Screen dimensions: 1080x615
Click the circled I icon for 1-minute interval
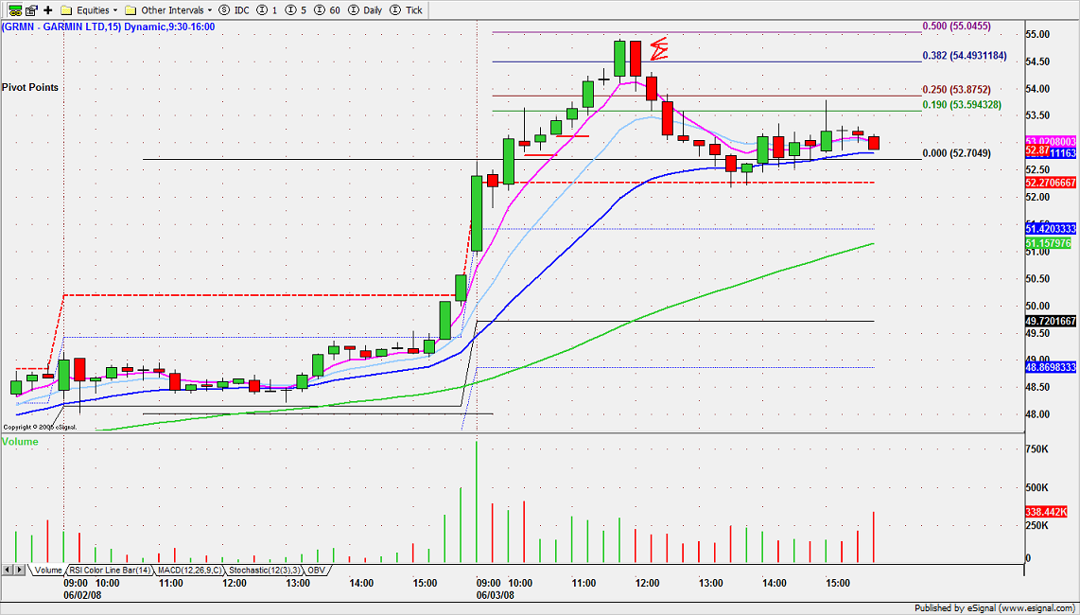point(262,10)
